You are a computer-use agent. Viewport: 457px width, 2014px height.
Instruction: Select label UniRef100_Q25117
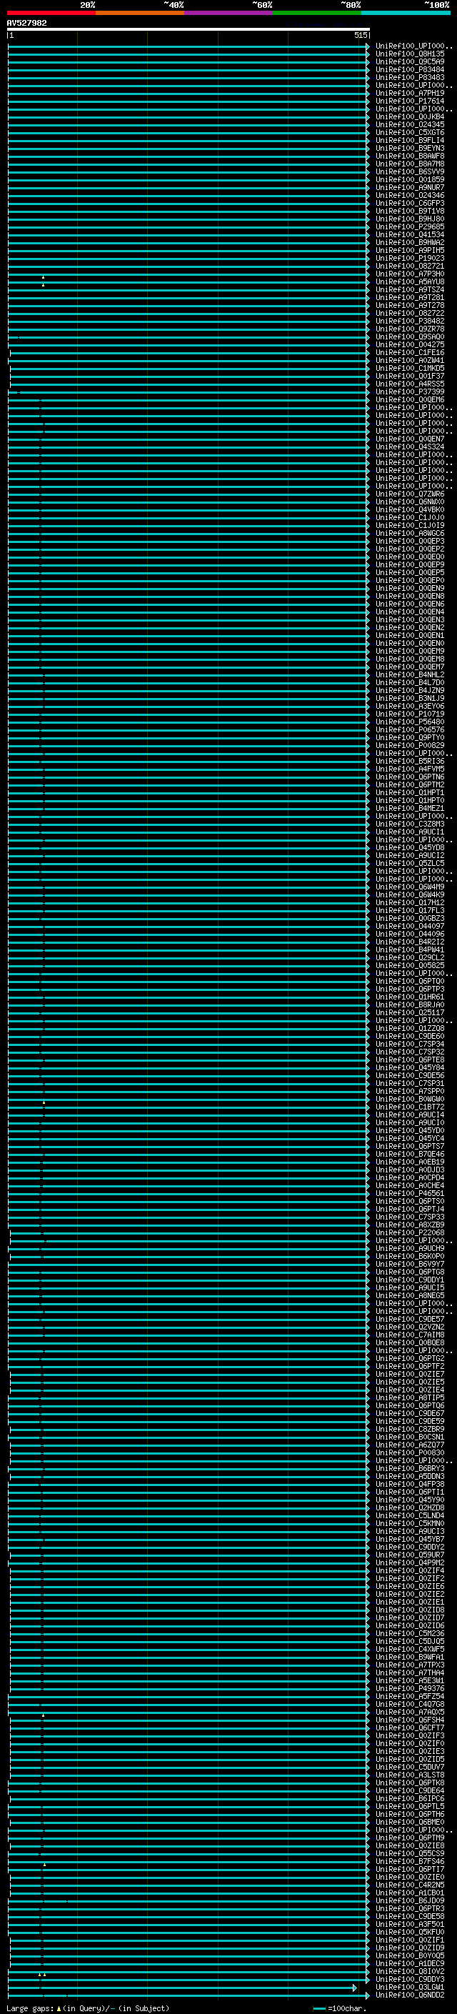click(410, 1012)
